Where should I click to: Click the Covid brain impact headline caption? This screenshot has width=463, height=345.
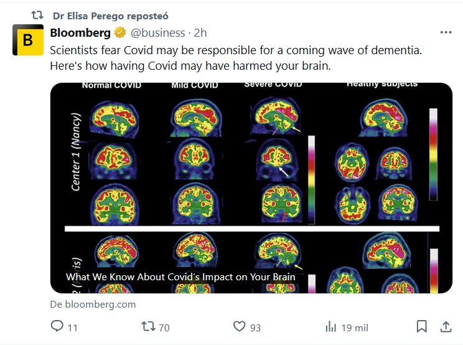[180, 277]
